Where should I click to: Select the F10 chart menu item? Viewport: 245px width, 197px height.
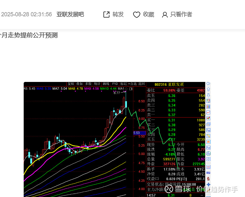coord(115,84)
